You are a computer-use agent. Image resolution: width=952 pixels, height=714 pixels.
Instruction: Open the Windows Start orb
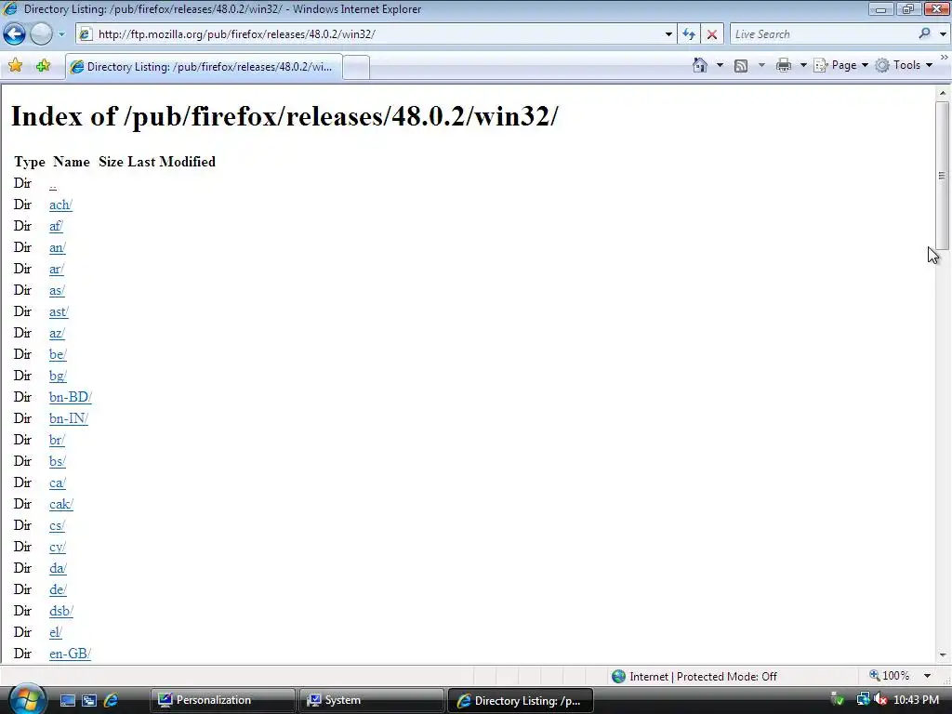[25, 699]
